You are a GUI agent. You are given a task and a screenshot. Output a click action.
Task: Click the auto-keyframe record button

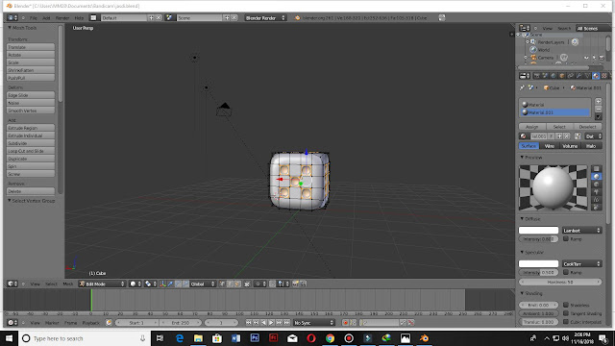click(345, 323)
